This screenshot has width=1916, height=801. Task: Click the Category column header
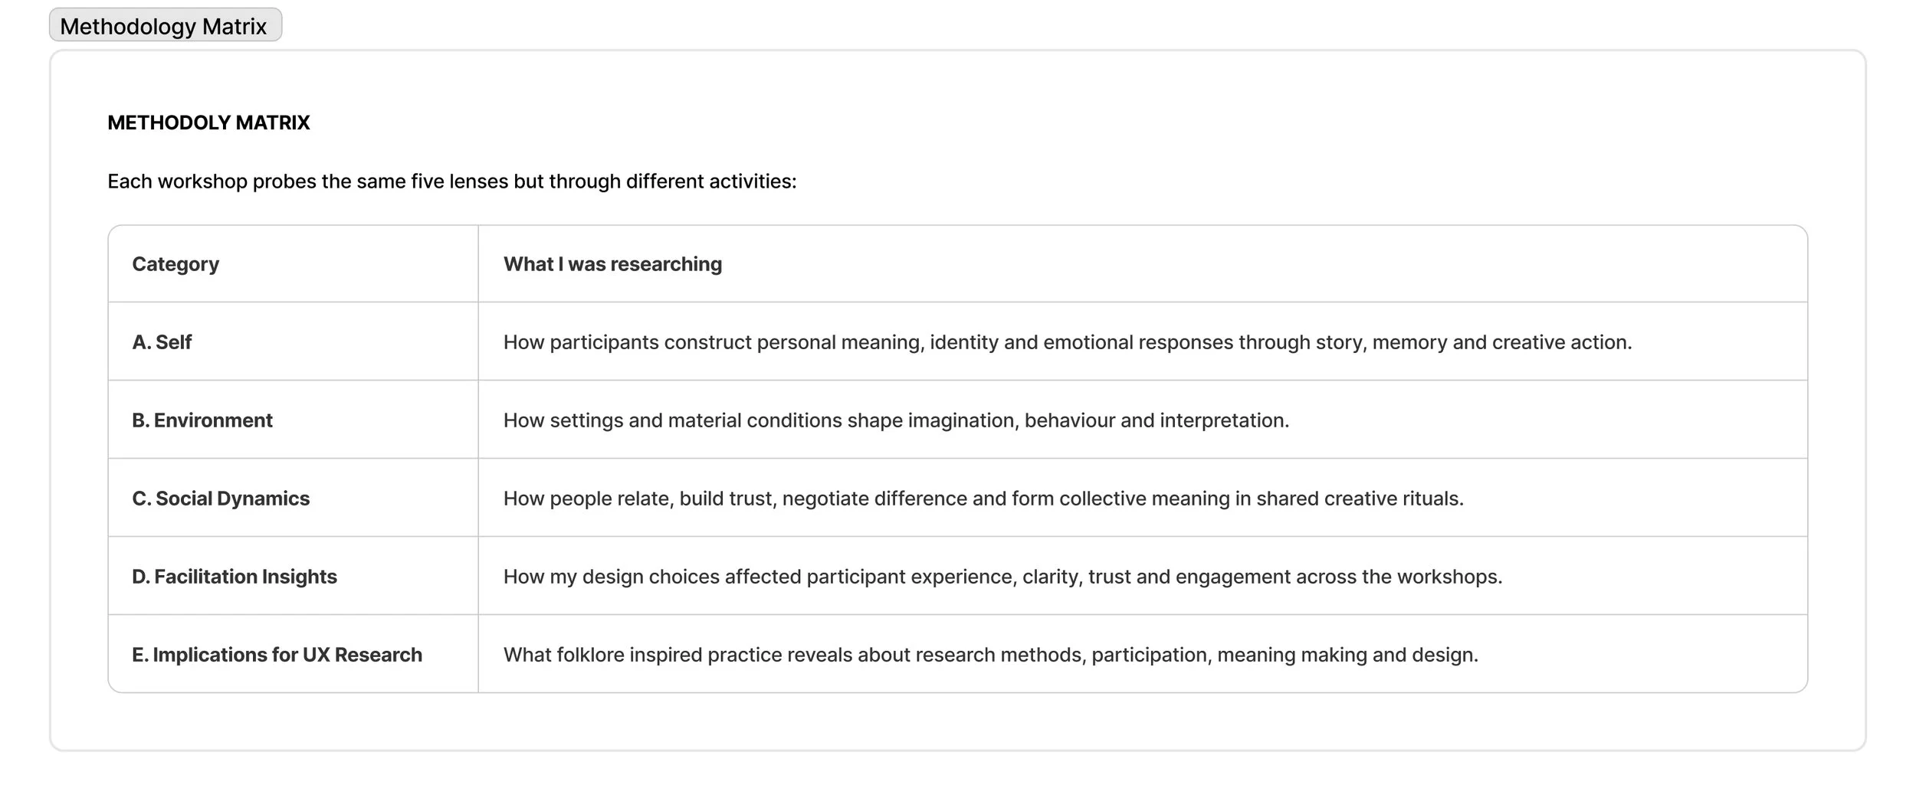(176, 264)
